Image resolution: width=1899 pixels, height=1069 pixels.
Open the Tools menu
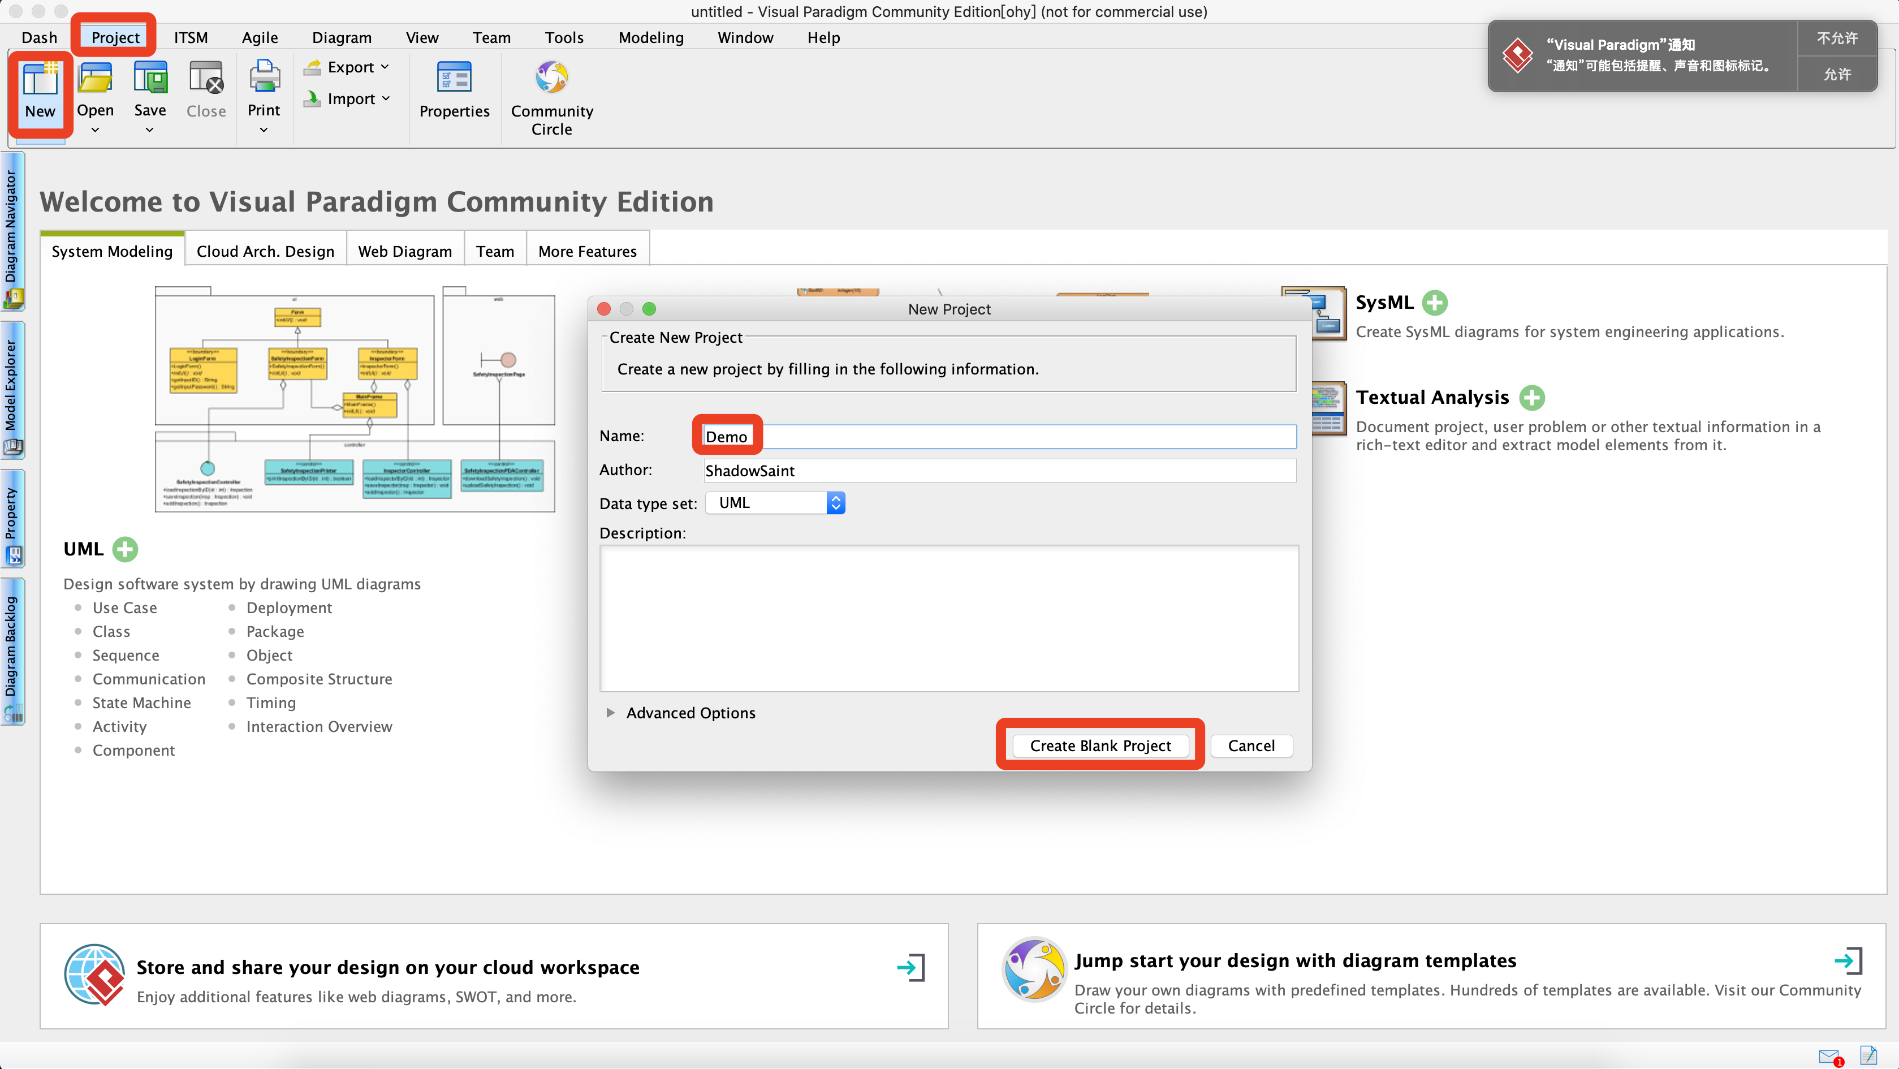564,37
